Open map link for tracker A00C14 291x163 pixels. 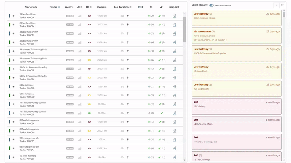[x=175, y=16]
